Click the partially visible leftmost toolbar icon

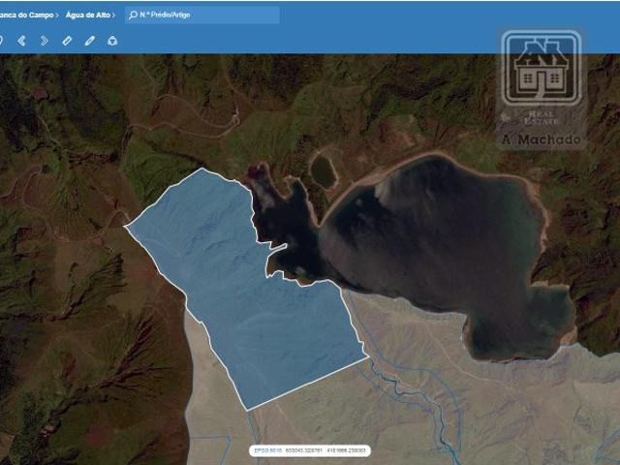(x=2, y=41)
